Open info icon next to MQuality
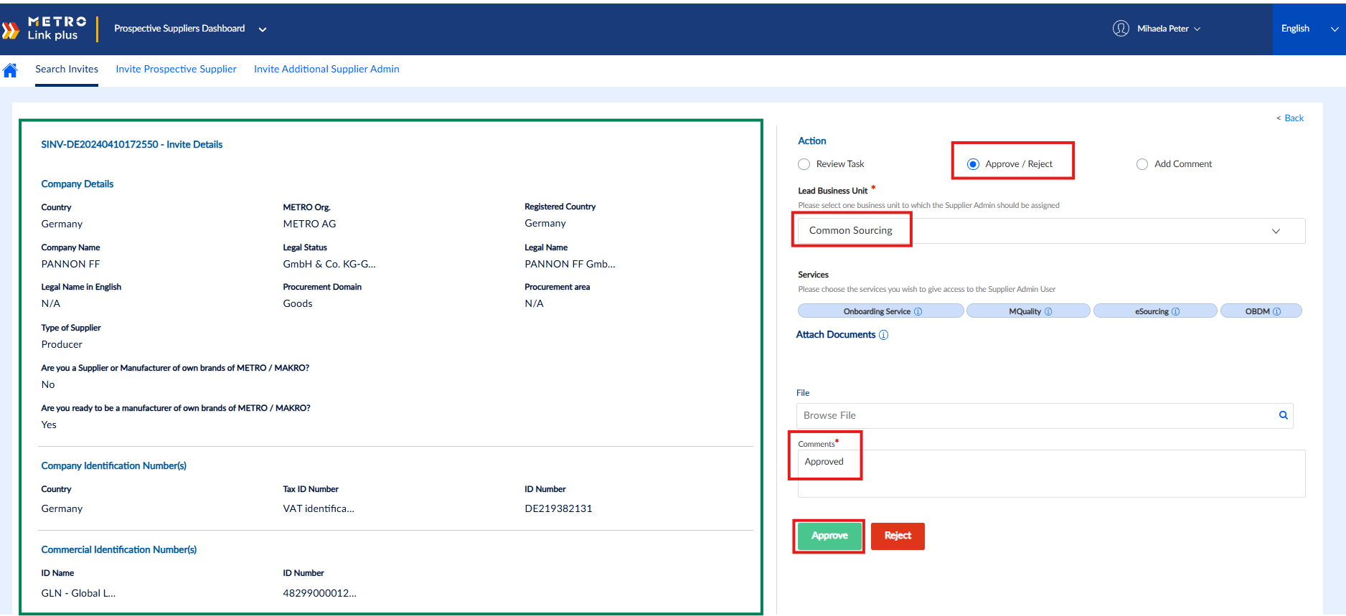The height and width of the screenshot is (616, 1346). click(x=1048, y=312)
